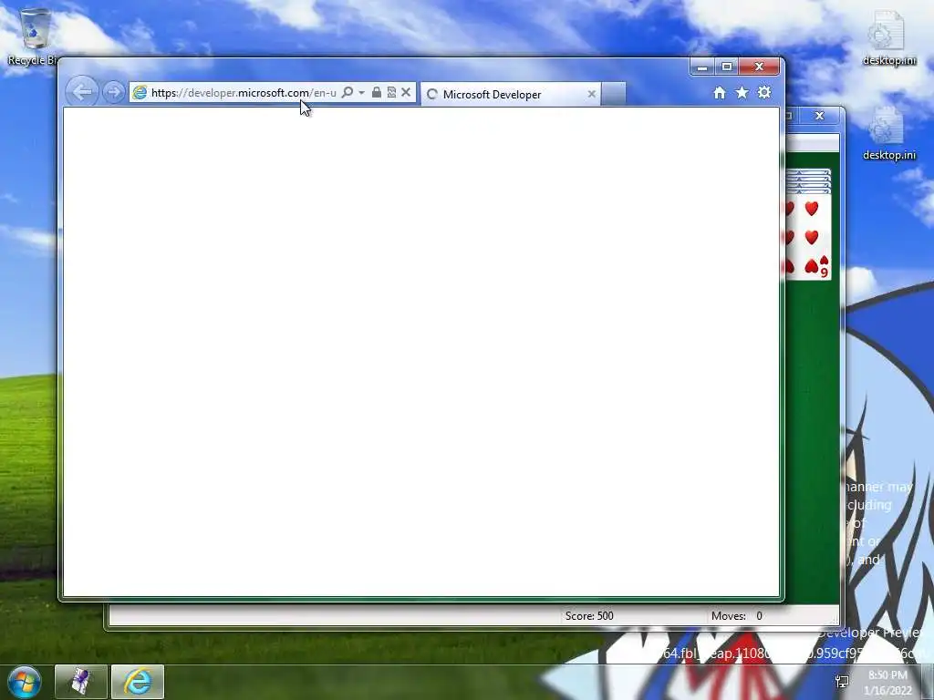This screenshot has width=934, height=700.
Task: Click the Internet Explorer taskbar button
Action: click(x=138, y=682)
